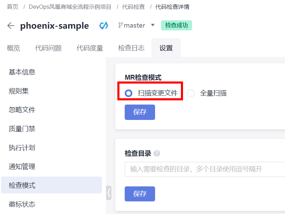285x214 pixels.
Task: Save the MR检查模式 setting
Action: pyautogui.click(x=140, y=112)
